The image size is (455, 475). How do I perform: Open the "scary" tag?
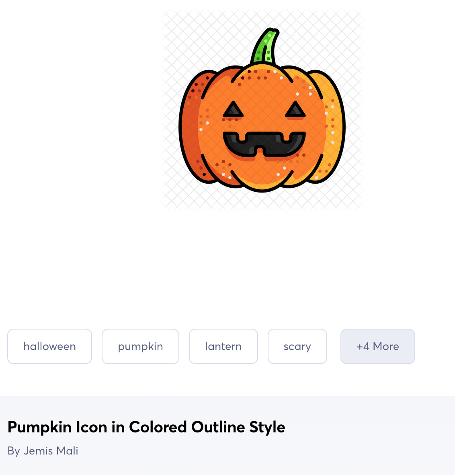(x=297, y=346)
